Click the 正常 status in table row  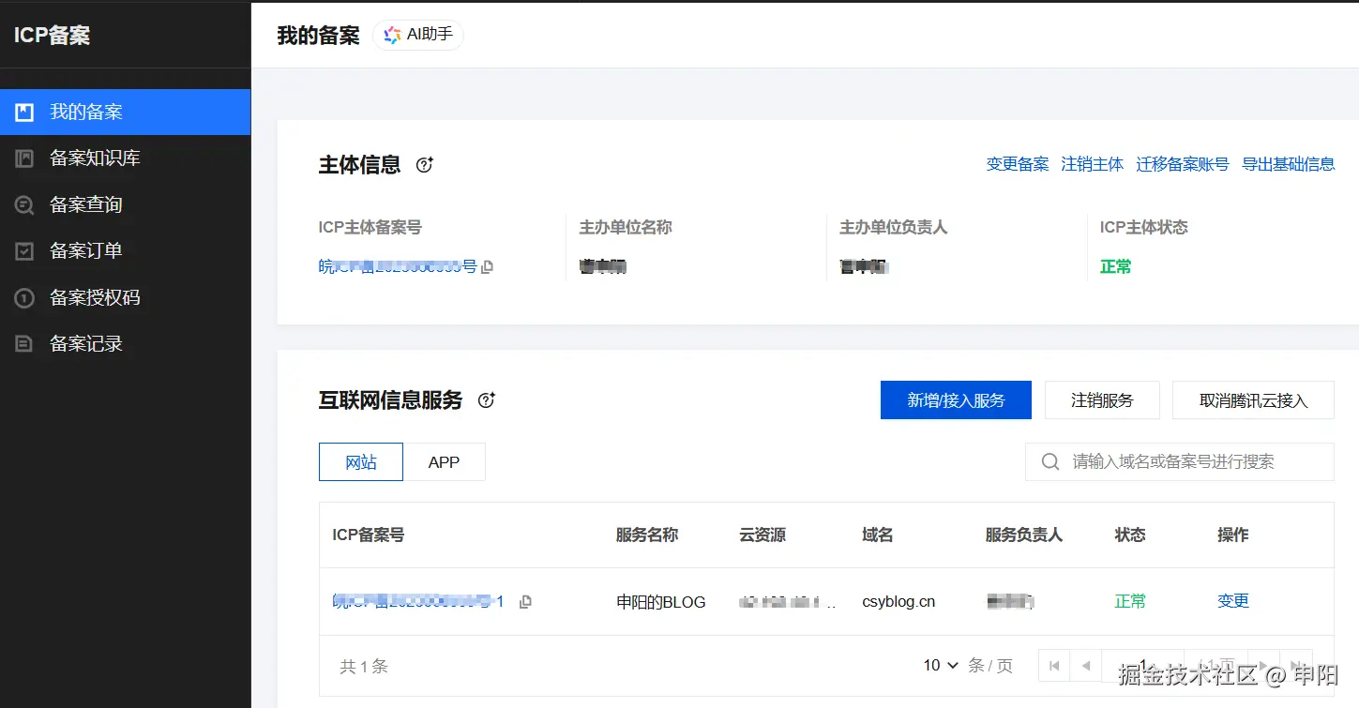(1130, 601)
